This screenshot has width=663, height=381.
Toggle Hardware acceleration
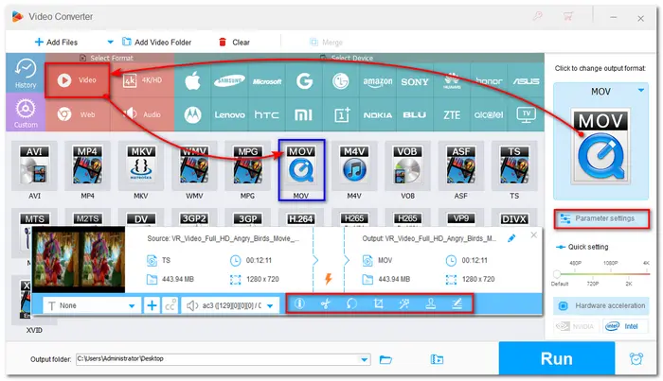coord(600,305)
